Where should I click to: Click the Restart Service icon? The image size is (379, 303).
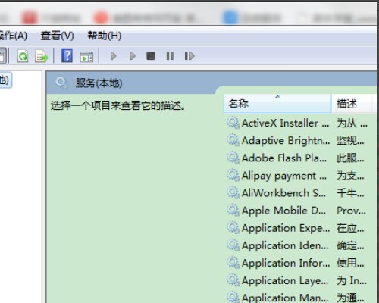189,56
